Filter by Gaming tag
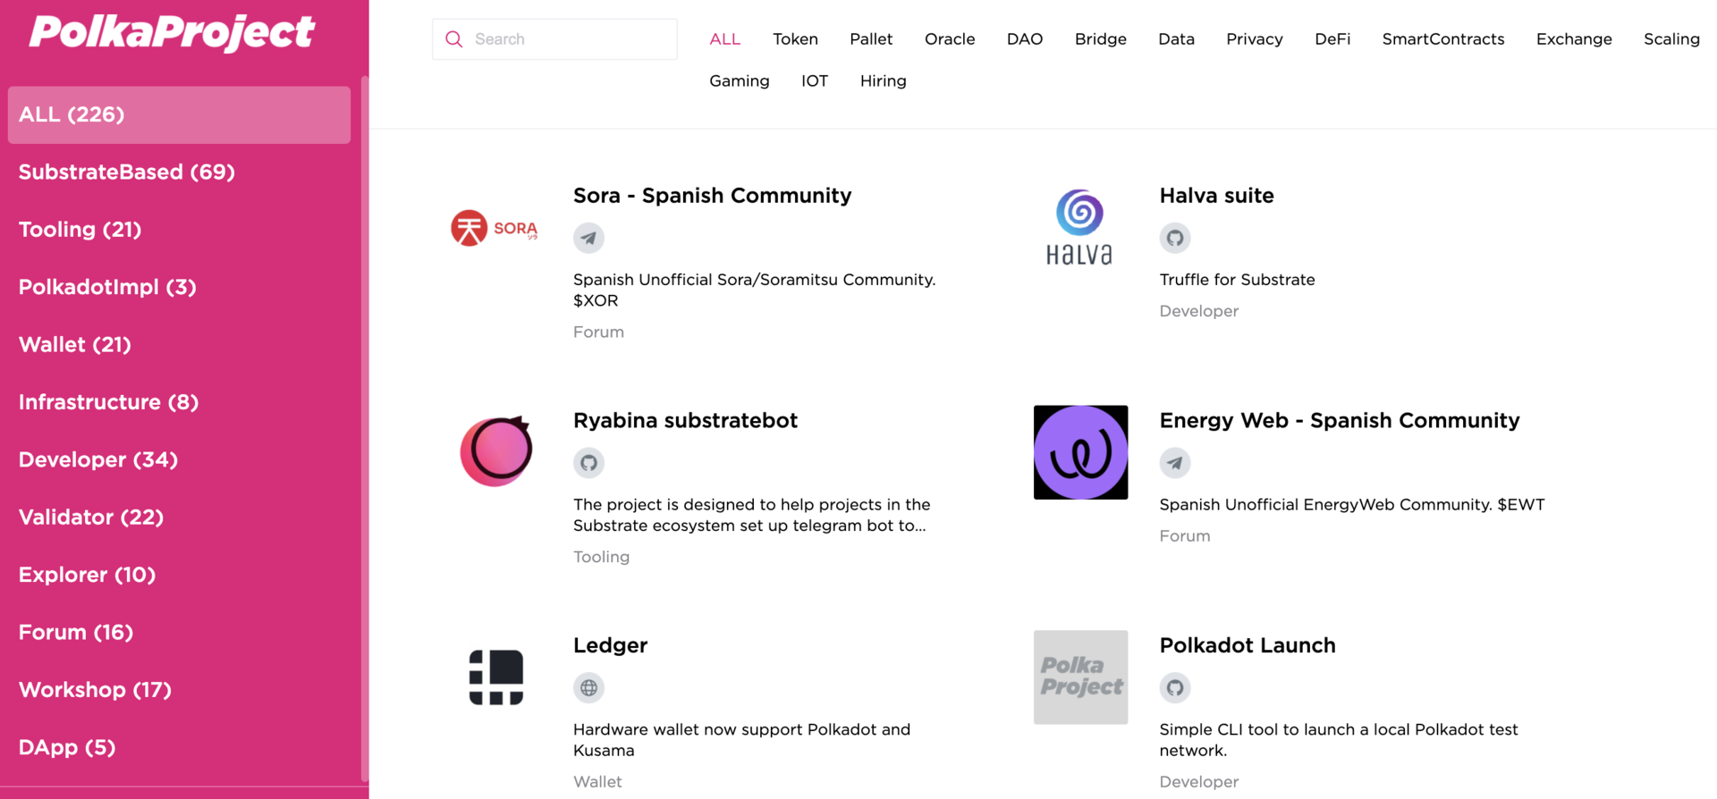Image resolution: width=1717 pixels, height=799 pixels. 740,81
